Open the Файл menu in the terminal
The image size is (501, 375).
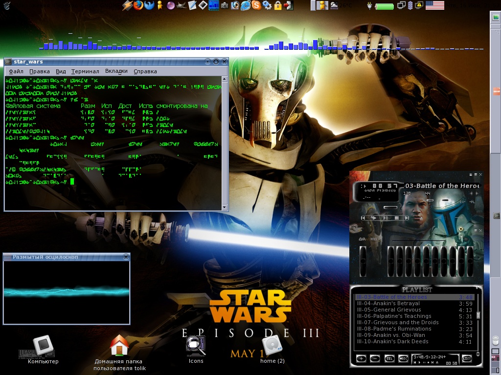(16, 71)
